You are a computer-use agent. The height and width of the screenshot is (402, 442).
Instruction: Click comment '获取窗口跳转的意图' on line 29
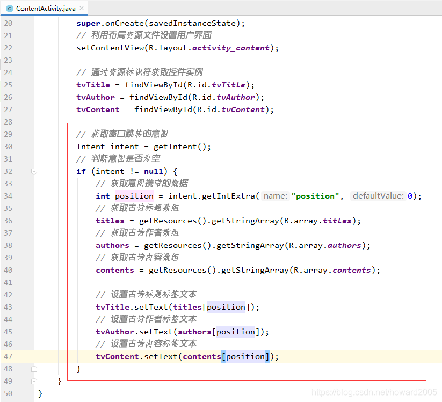click(x=129, y=134)
